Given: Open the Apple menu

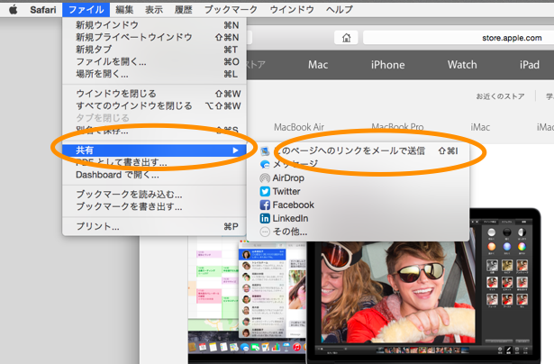Looking at the screenshot, I should (14, 10).
